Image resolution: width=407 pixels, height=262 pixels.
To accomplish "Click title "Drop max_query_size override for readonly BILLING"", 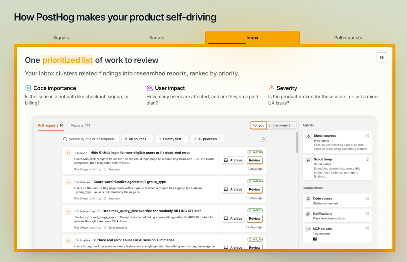I will [152, 211].
